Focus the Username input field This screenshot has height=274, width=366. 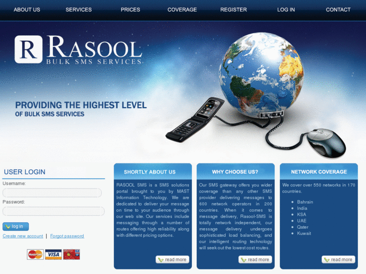(x=52, y=193)
